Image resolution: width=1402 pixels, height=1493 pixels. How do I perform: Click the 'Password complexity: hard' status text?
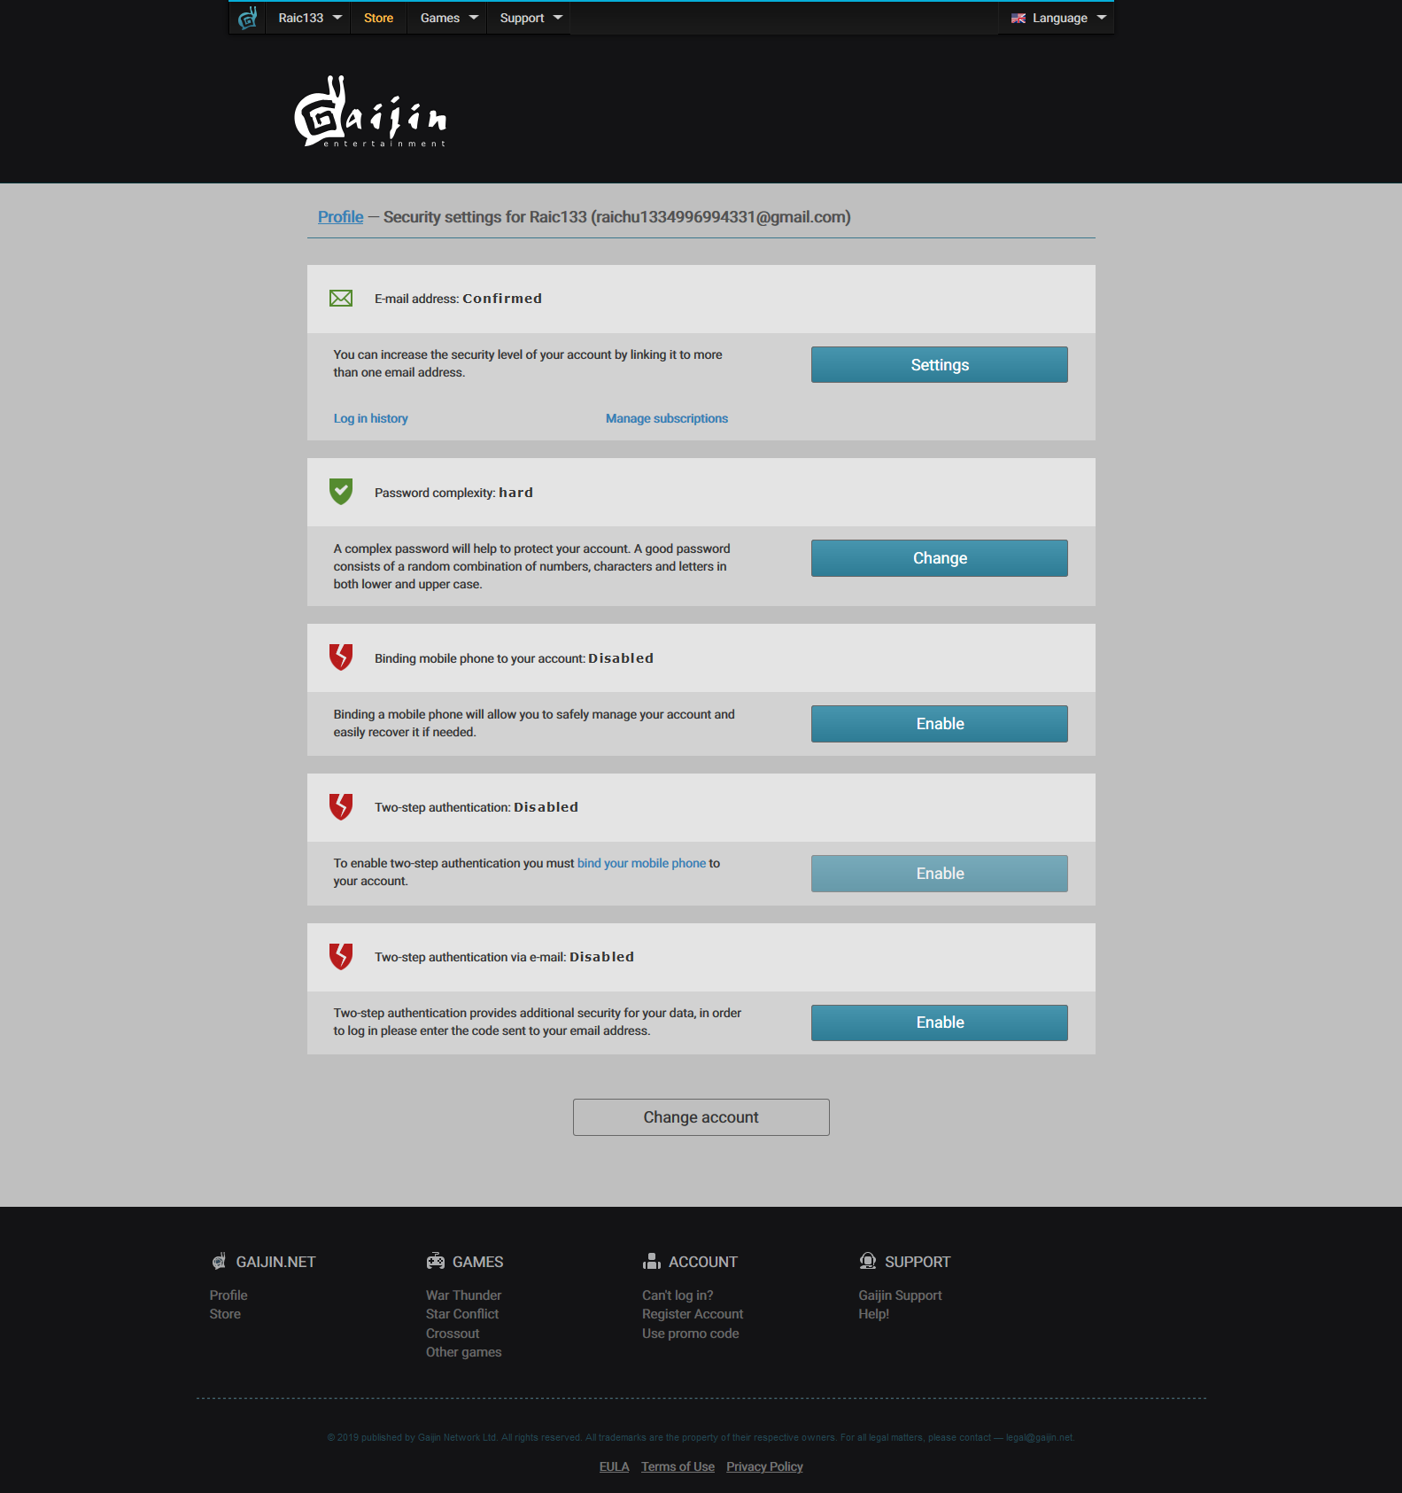click(453, 493)
